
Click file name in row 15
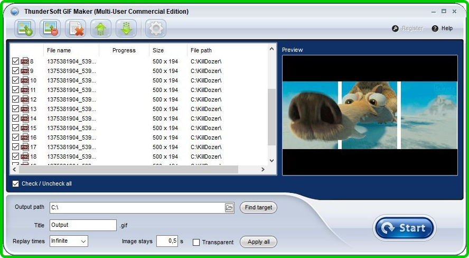[71, 128]
